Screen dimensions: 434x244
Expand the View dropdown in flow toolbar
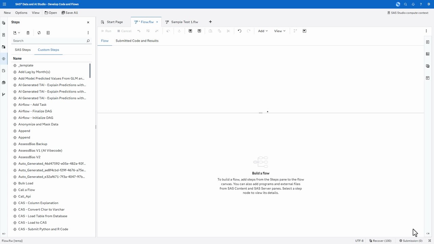[x=280, y=31]
